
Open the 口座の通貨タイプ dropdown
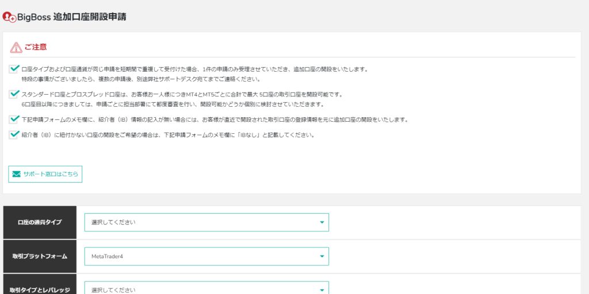[206, 222]
